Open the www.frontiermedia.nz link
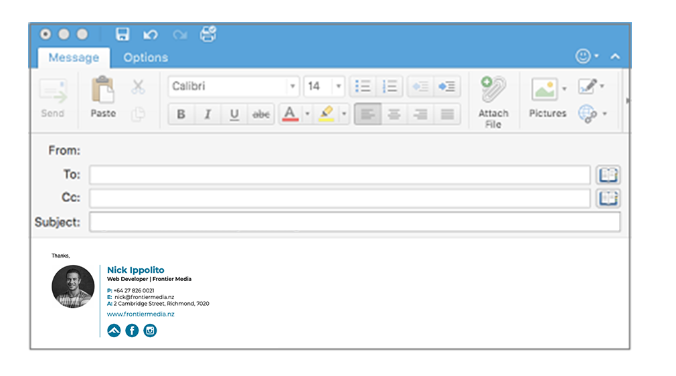The height and width of the screenshot is (376, 676). pyautogui.click(x=141, y=314)
